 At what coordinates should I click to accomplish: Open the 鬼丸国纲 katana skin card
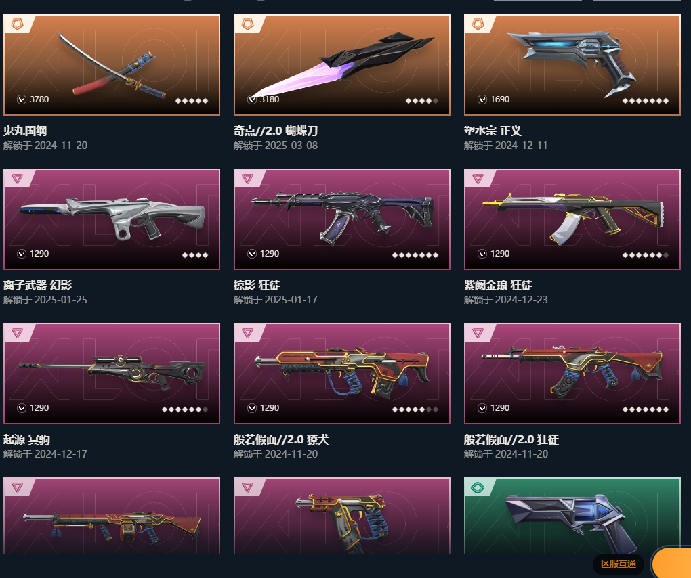click(x=112, y=65)
